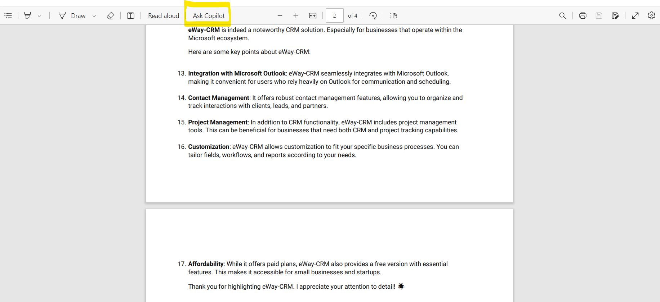Zoom out with minus button
The height and width of the screenshot is (302, 660).
click(x=280, y=15)
